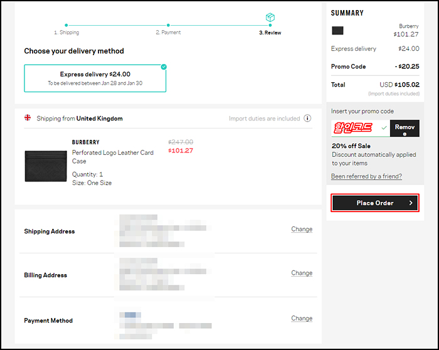Click the 'Size: One Size' text
The width and height of the screenshot is (439, 350).
92,183
